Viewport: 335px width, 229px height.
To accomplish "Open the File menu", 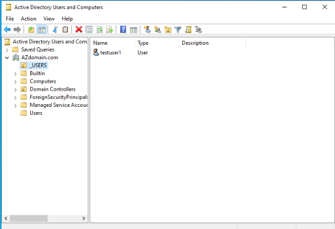I will 10,19.
